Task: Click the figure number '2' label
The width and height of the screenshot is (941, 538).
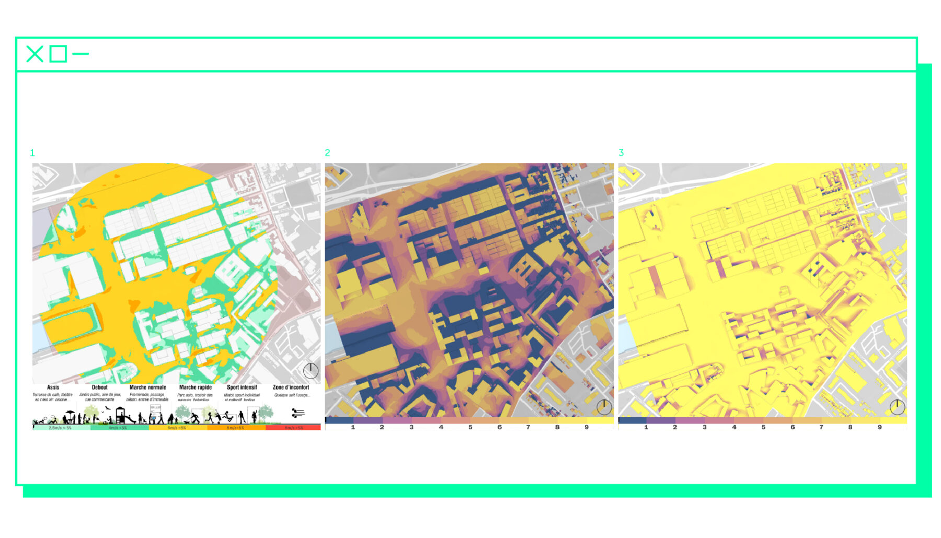Action: pyautogui.click(x=327, y=153)
